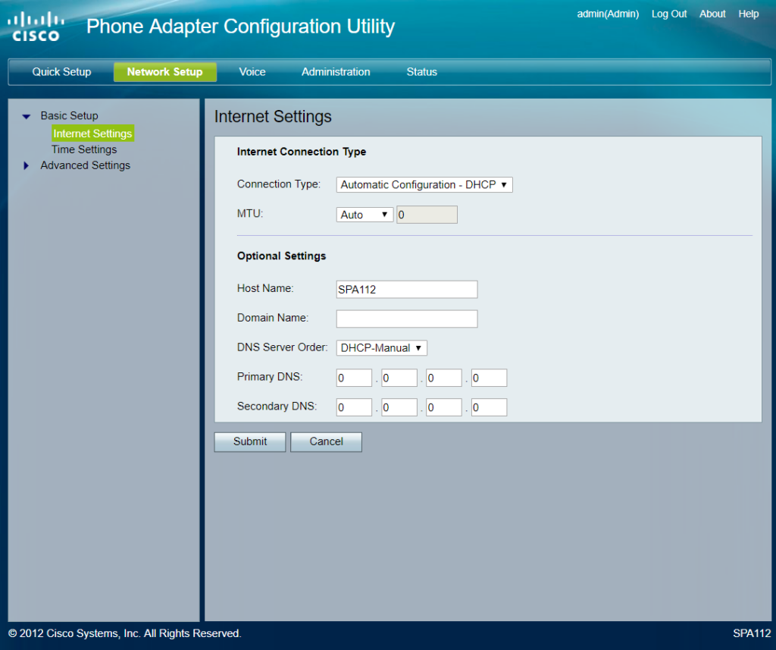
Task: Open the Help page
Action: tap(748, 14)
